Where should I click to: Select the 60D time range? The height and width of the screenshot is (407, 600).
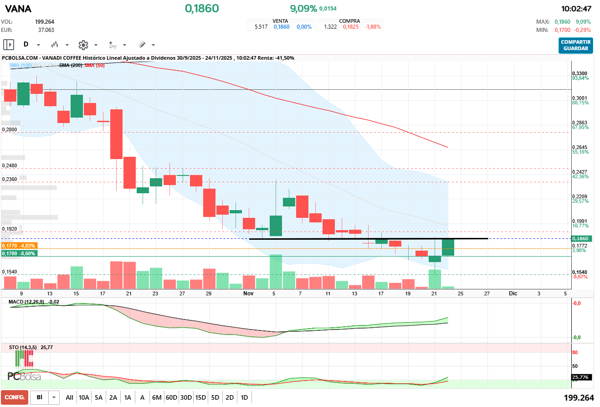click(171, 397)
